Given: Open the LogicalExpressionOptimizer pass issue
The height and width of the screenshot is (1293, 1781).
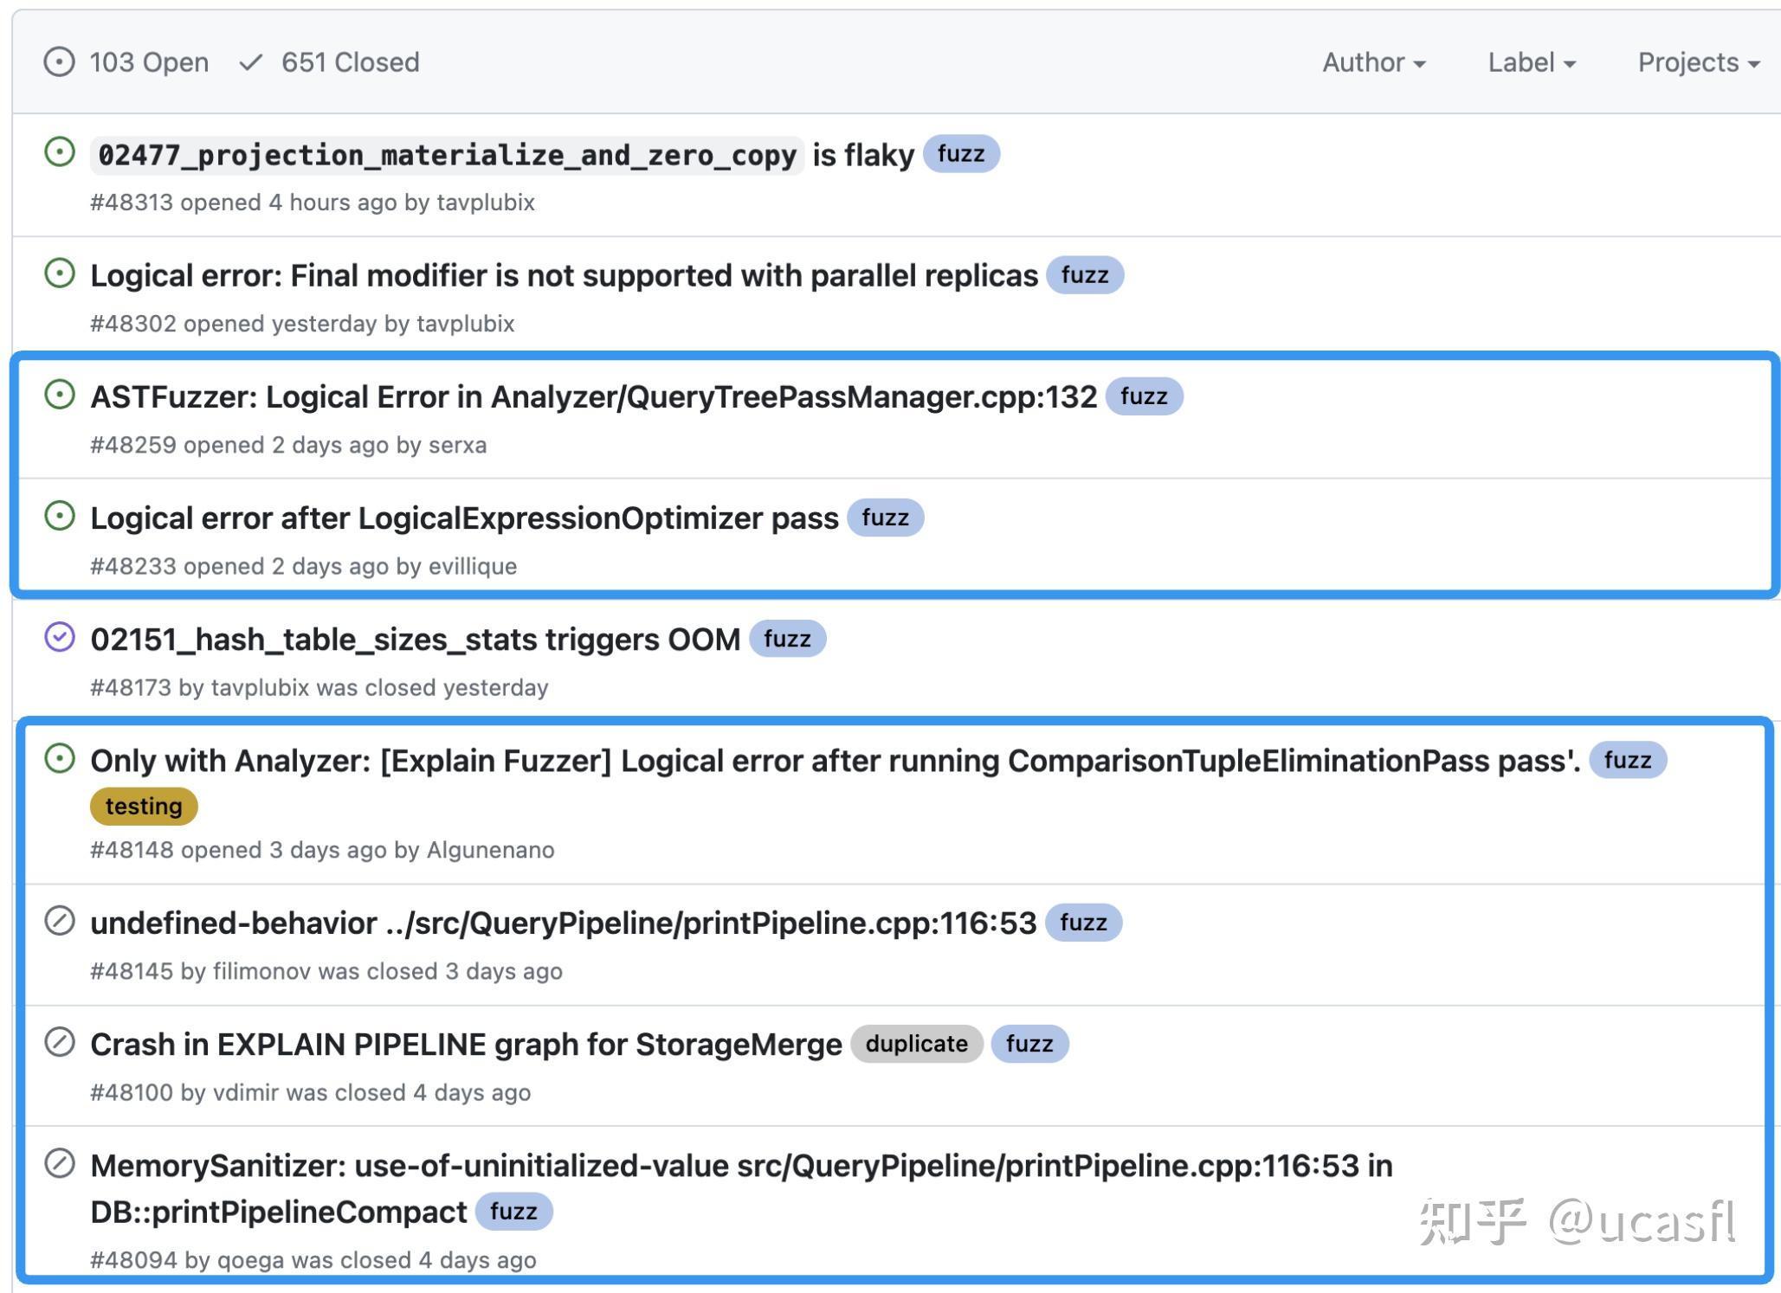Looking at the screenshot, I should (464, 518).
